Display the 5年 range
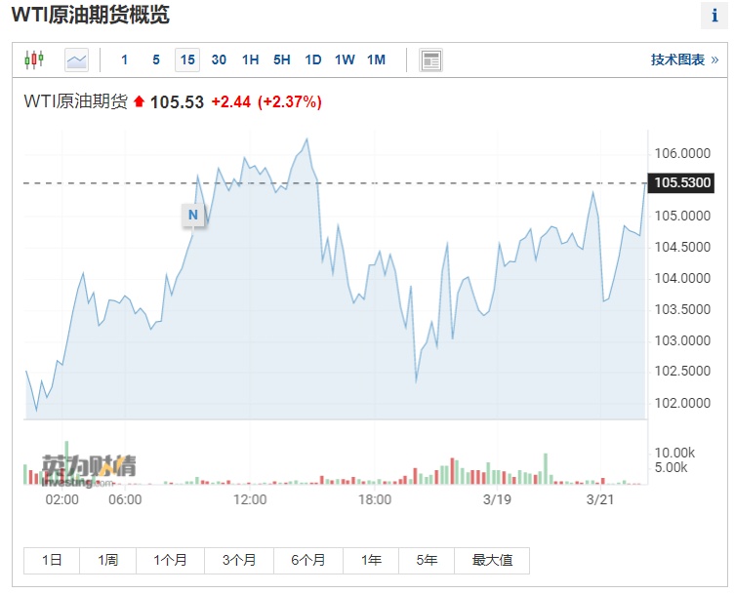 coord(427,560)
